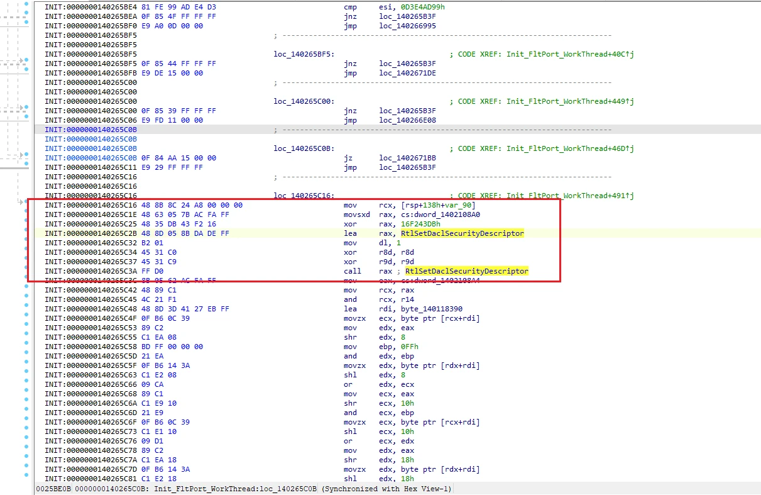Click jump target loc_1402671DE

407,73
